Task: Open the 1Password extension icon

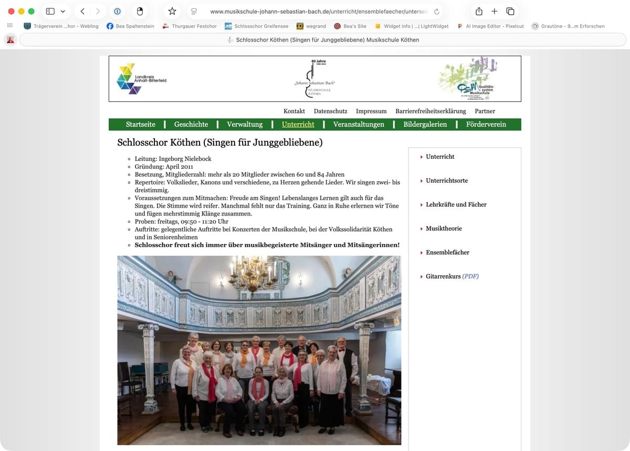Action: coord(118,11)
